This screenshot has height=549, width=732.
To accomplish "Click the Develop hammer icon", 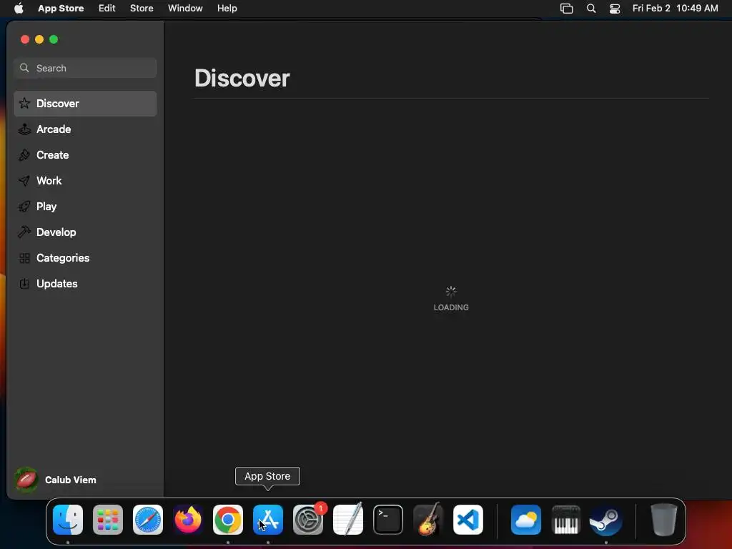I will click(x=24, y=232).
